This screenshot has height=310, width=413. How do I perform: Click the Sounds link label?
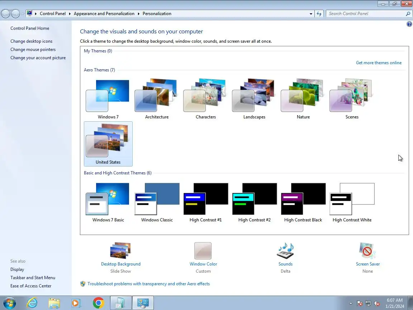285,264
